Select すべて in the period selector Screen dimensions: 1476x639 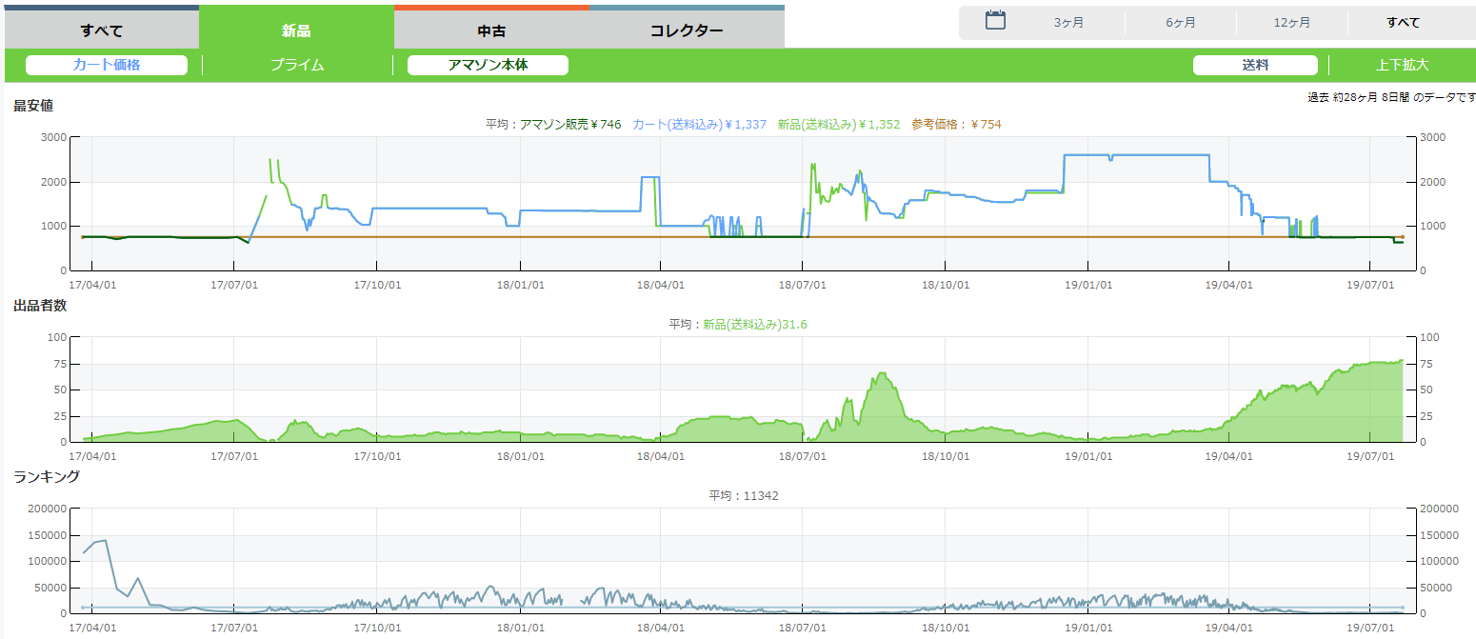1403,23
